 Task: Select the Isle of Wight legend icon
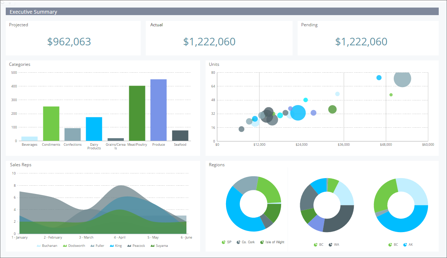262,242
